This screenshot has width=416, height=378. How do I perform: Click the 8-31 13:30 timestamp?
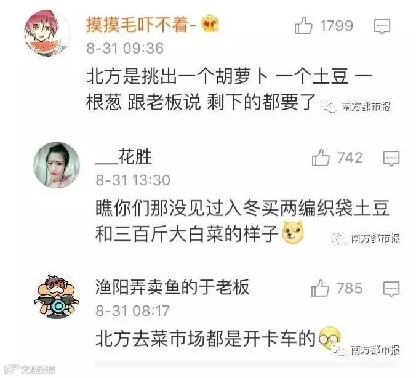pos(133,180)
